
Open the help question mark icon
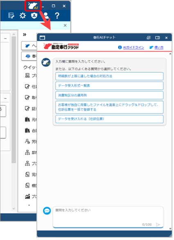(x=57, y=16)
